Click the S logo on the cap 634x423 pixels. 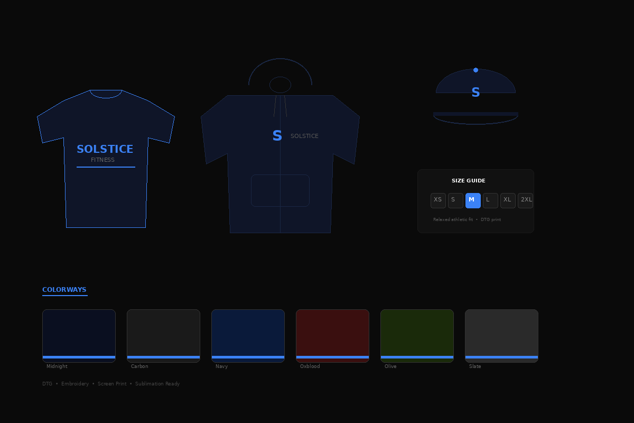(475, 93)
